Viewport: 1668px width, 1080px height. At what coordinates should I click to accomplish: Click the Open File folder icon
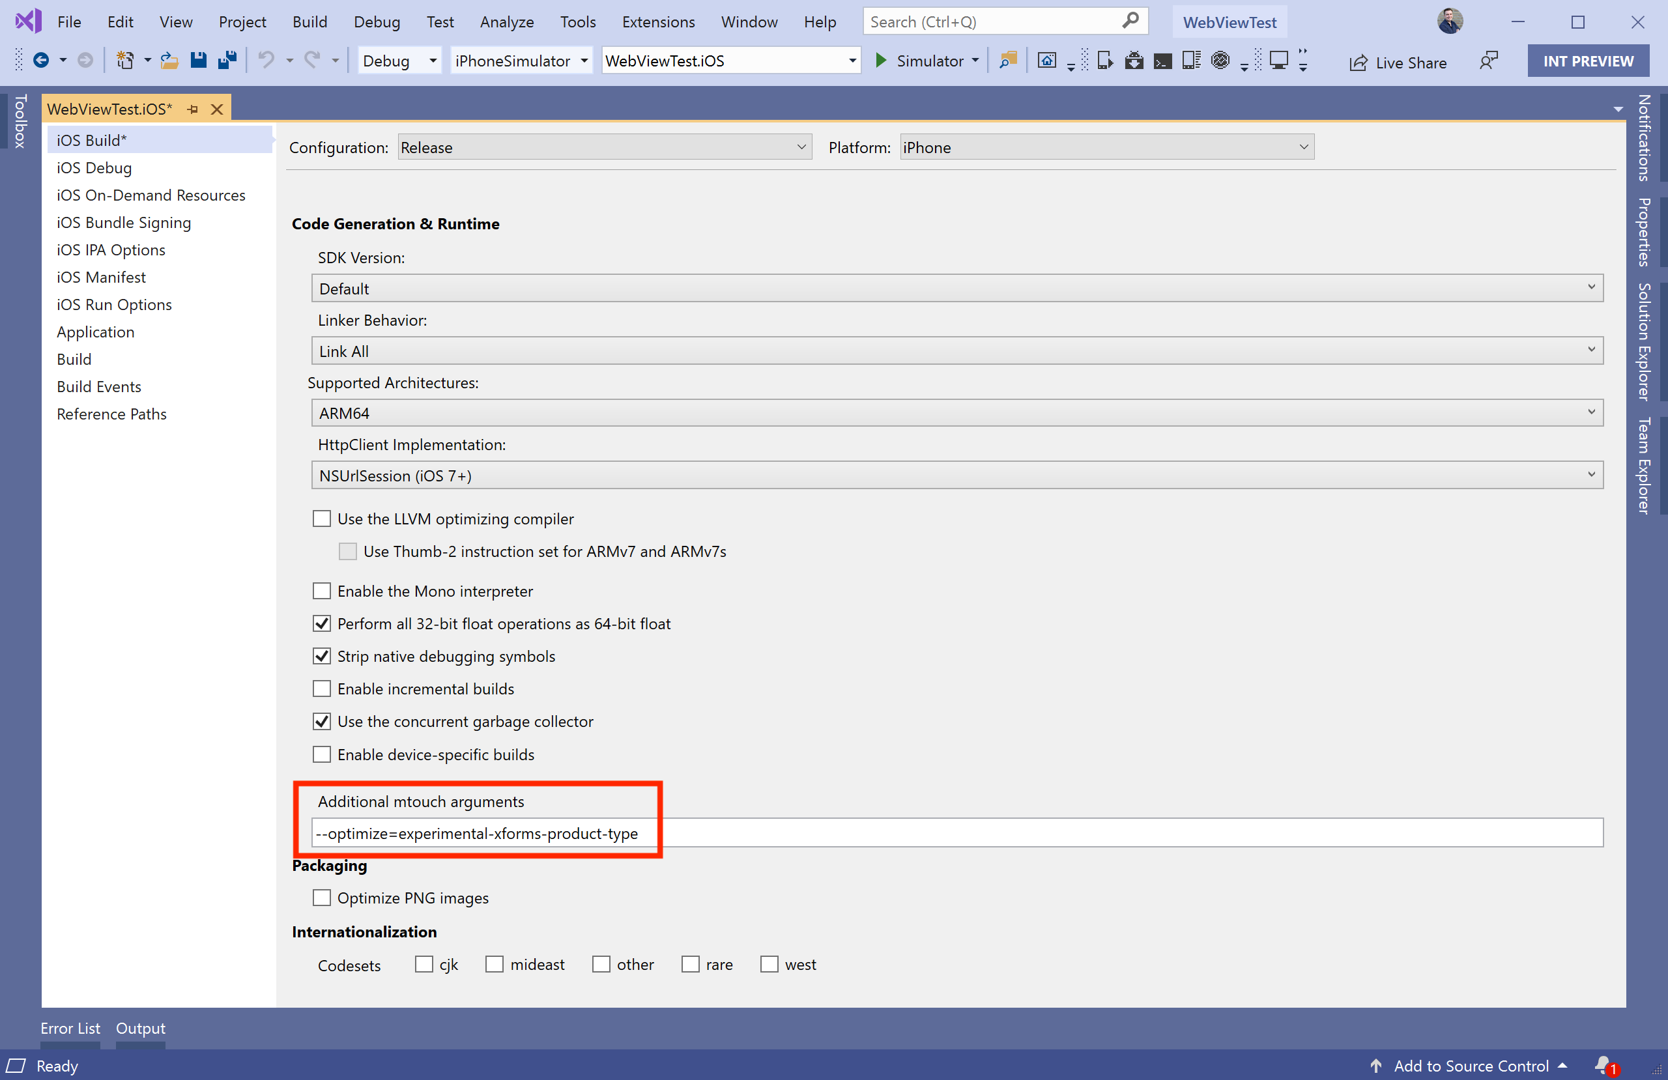pyautogui.click(x=169, y=61)
